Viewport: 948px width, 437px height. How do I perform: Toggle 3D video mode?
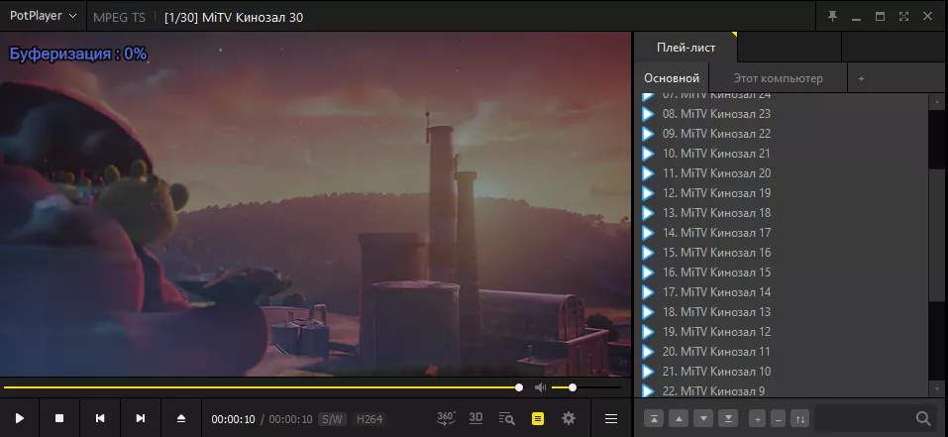coord(475,417)
